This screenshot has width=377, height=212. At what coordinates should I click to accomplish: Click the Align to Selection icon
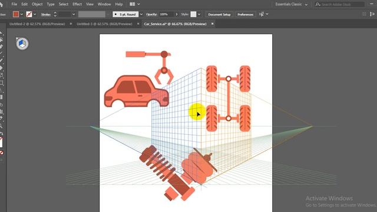(262, 14)
